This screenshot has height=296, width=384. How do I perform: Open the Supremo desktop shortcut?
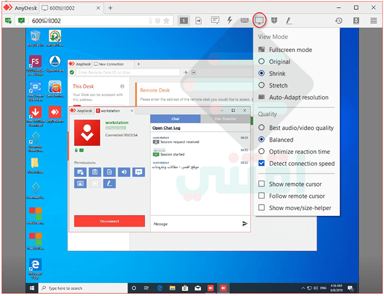(55, 63)
